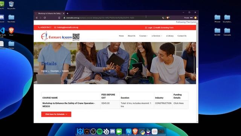Select the Total: 6 hrs duration cell
Screen dimensions: 241x136
(137, 105)
